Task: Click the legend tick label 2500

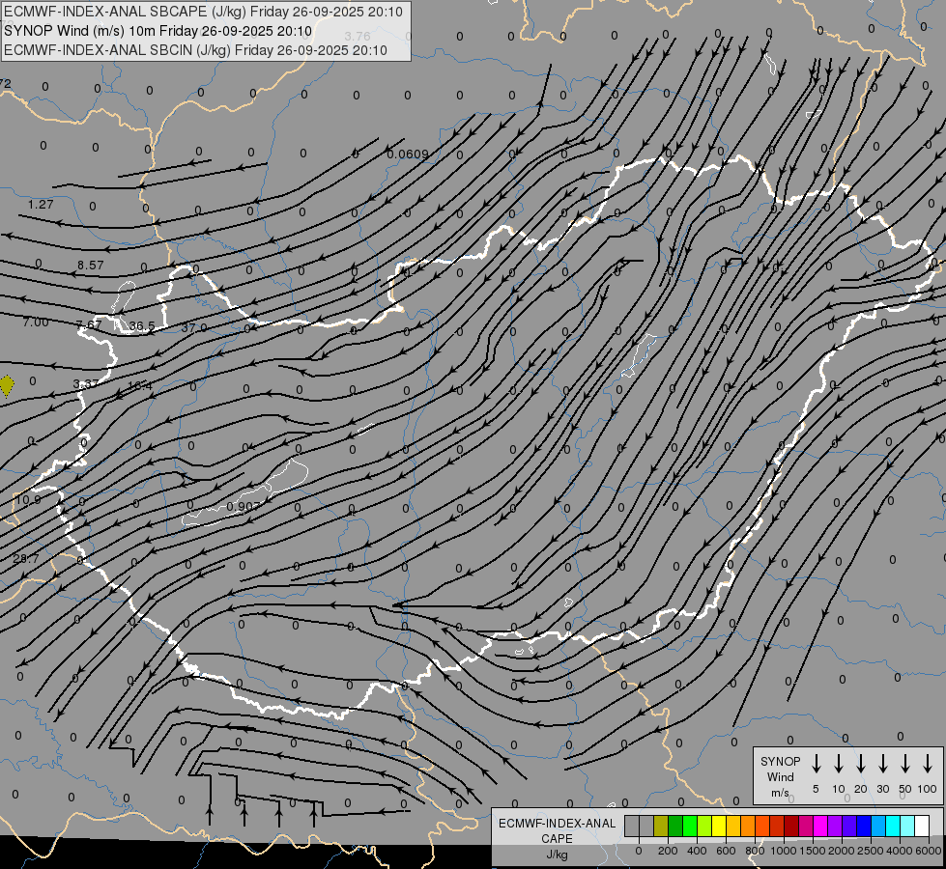Action: pyautogui.click(x=870, y=851)
